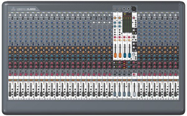
Task: Toggle orange solo button above first blue fader
Action: pyautogui.click(x=124, y=40)
